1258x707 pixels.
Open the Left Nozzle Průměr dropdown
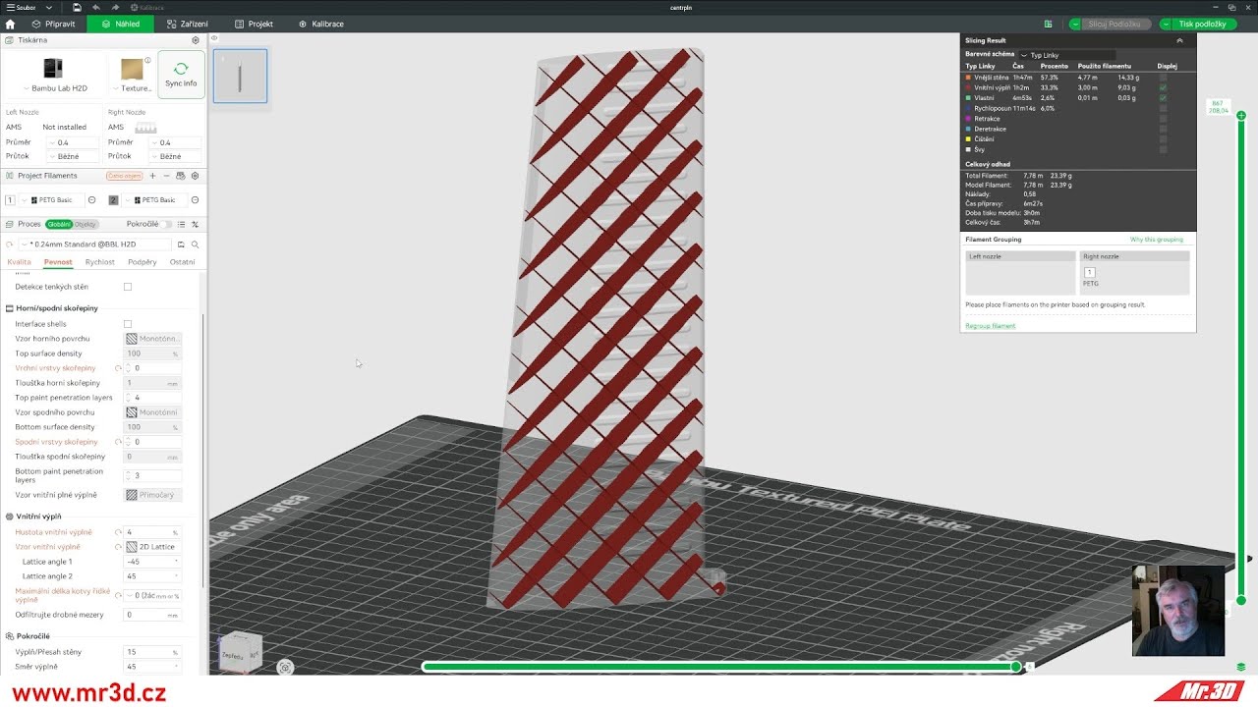point(75,142)
